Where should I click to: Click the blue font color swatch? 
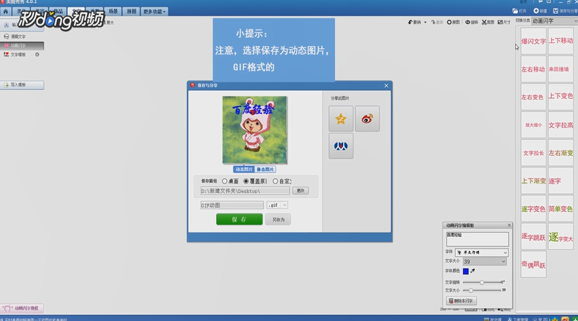point(465,271)
